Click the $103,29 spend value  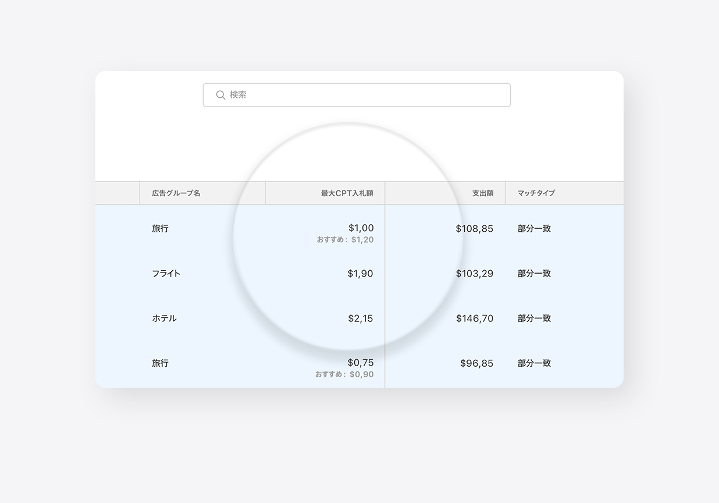[474, 273]
